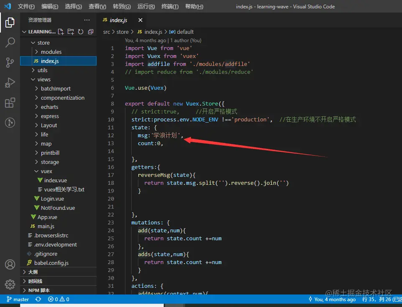The height and width of the screenshot is (307, 402).
Task: Expand the NPM 脚本 section
Action: [x=58, y=290]
